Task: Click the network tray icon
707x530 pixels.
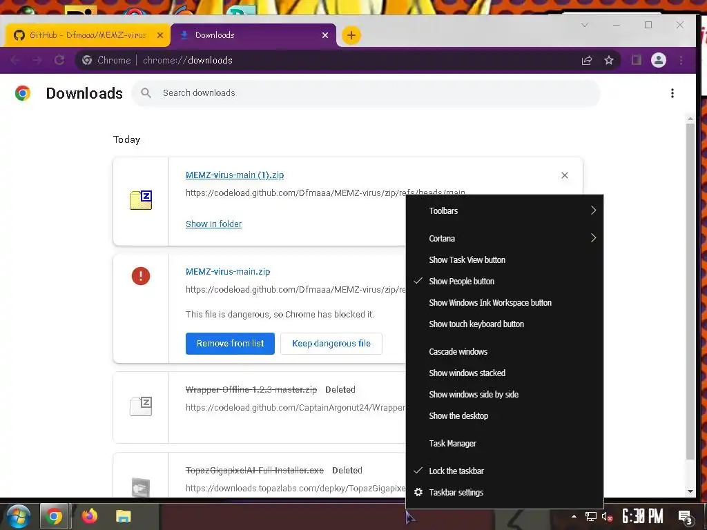Action: (x=591, y=516)
